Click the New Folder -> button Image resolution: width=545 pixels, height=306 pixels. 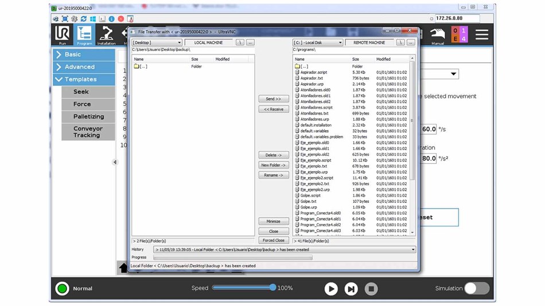[x=274, y=165]
